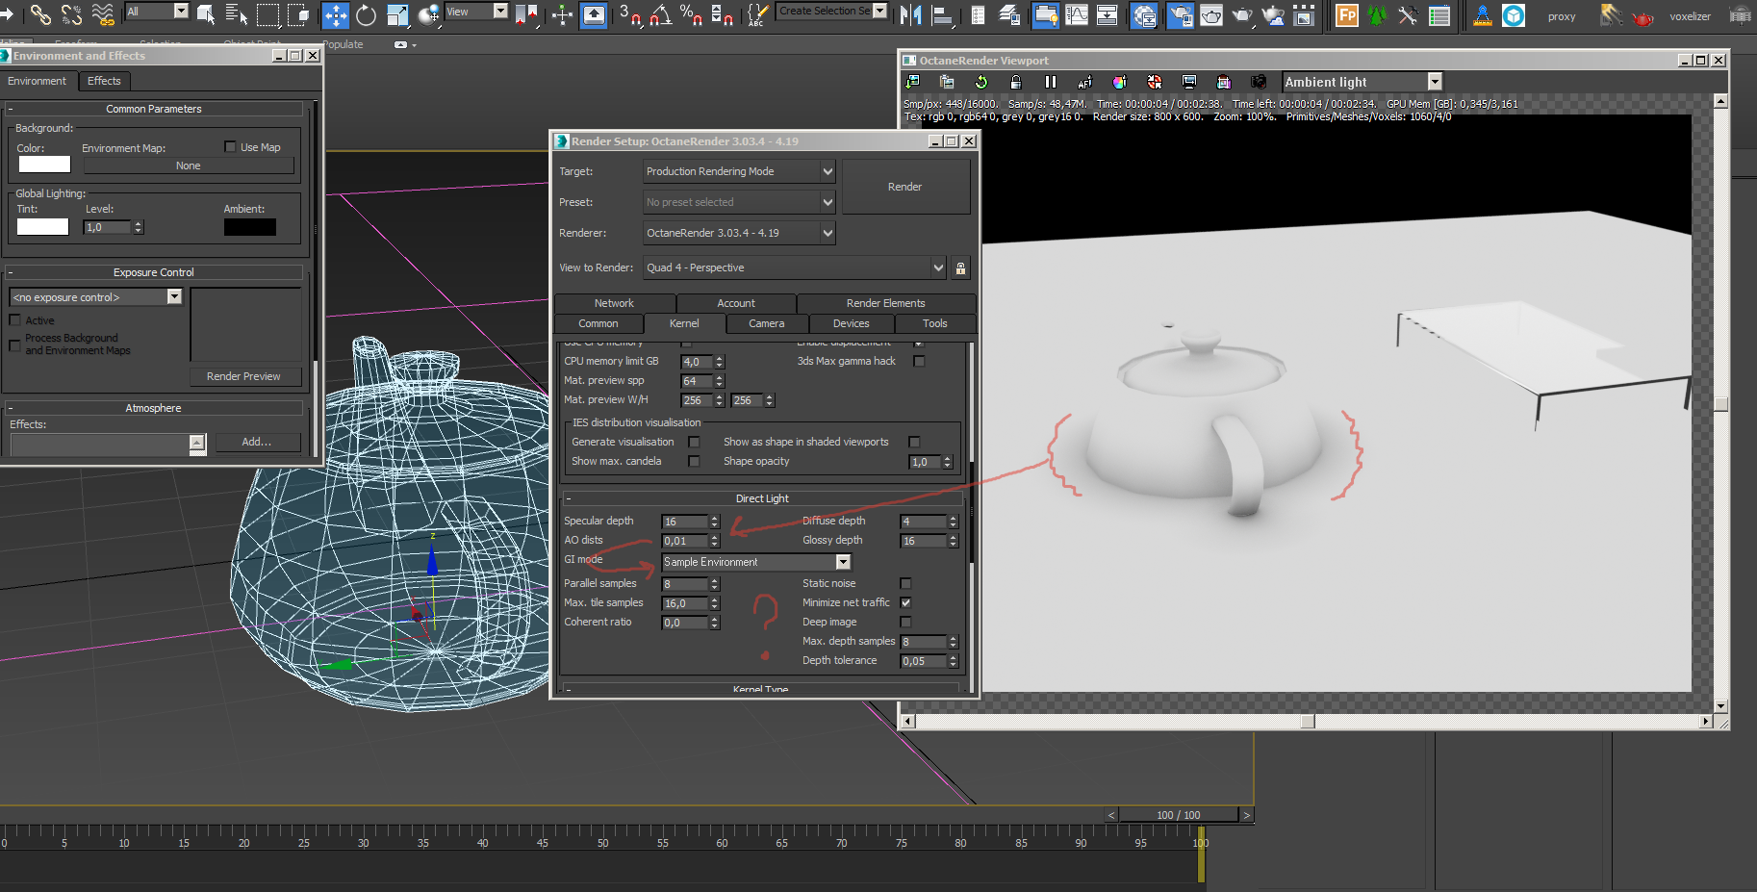
Task: Switch to the Common tab
Action: [x=598, y=323]
